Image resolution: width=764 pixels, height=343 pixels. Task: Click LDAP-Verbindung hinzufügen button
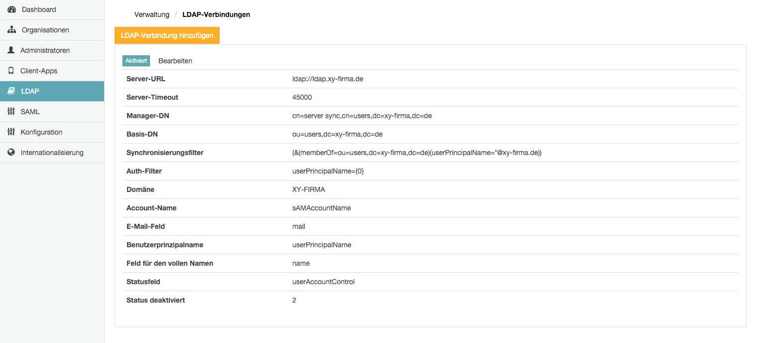(x=167, y=35)
